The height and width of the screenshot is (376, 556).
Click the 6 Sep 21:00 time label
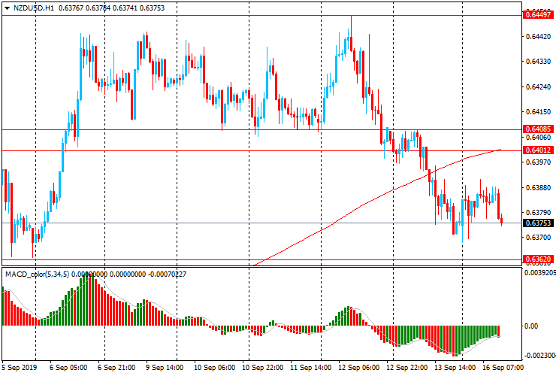(118, 368)
